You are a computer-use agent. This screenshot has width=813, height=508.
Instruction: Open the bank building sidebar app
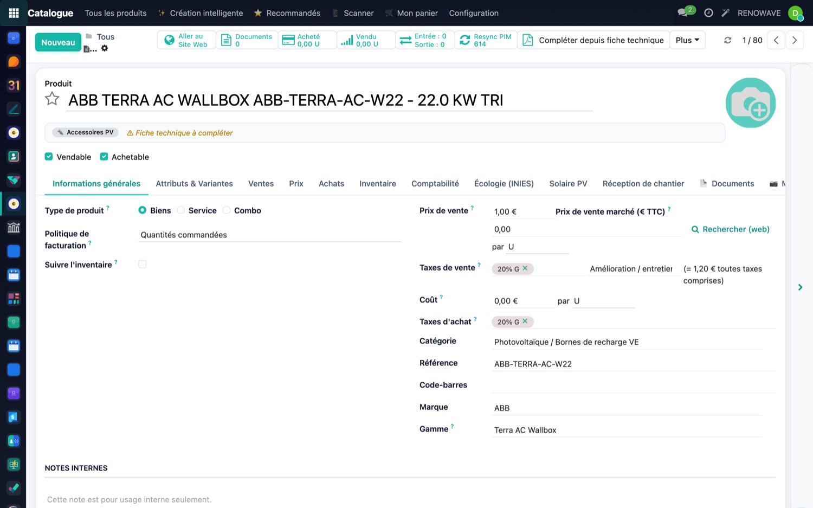(x=14, y=228)
